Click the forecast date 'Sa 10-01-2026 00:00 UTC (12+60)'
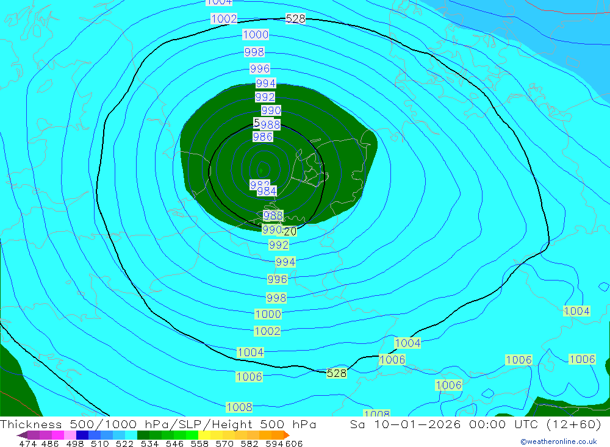Viewport: 610px width, 447px height. [x=475, y=424]
